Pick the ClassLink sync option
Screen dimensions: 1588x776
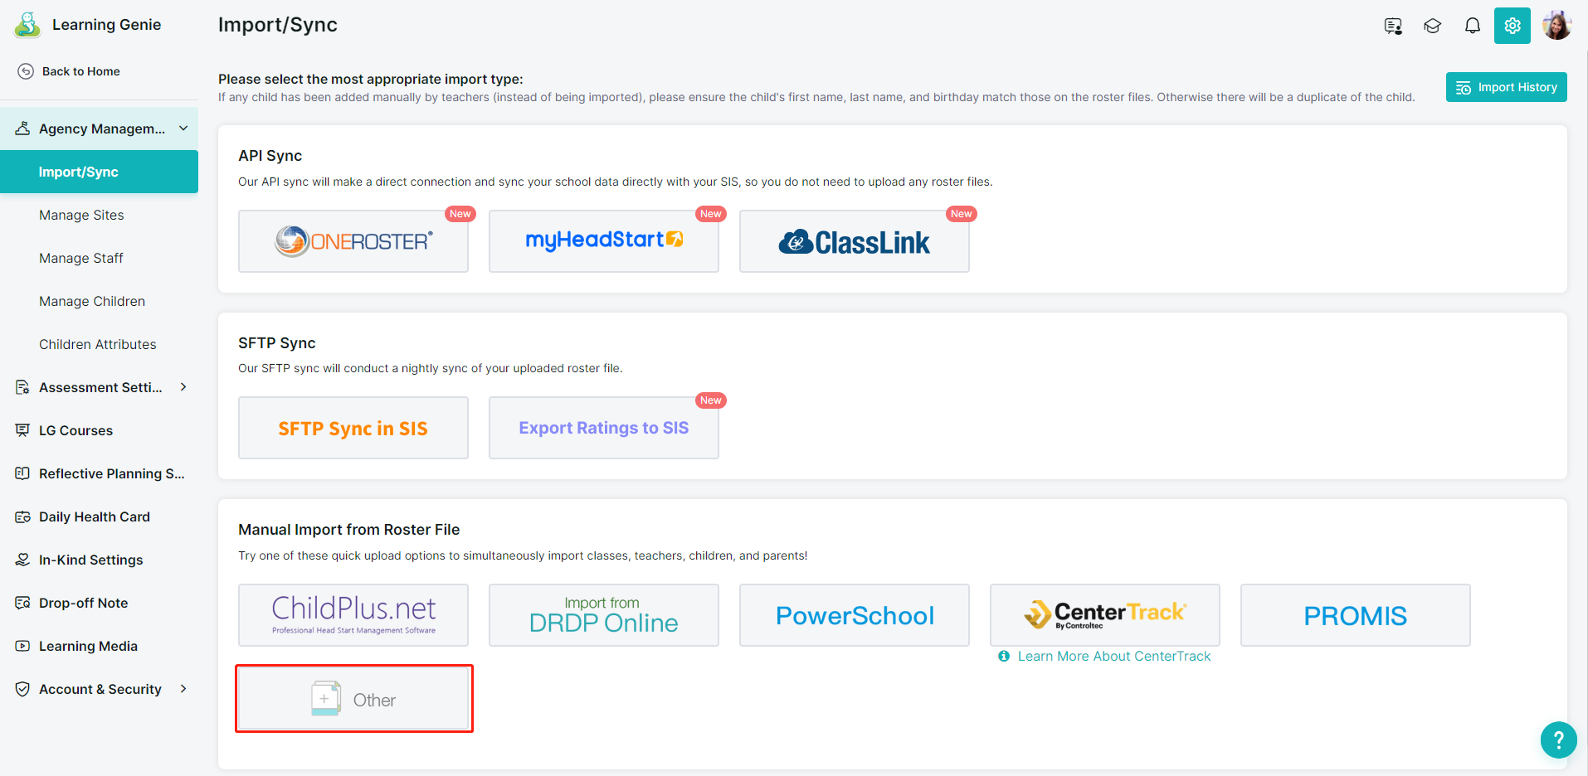855,241
